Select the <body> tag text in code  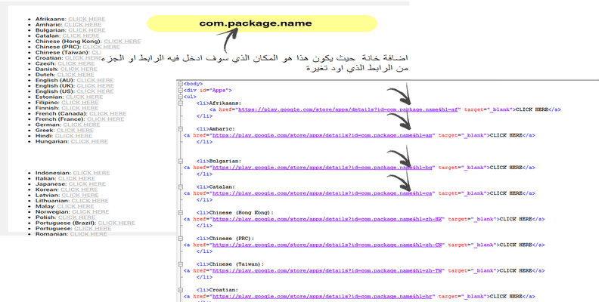pyautogui.click(x=194, y=84)
